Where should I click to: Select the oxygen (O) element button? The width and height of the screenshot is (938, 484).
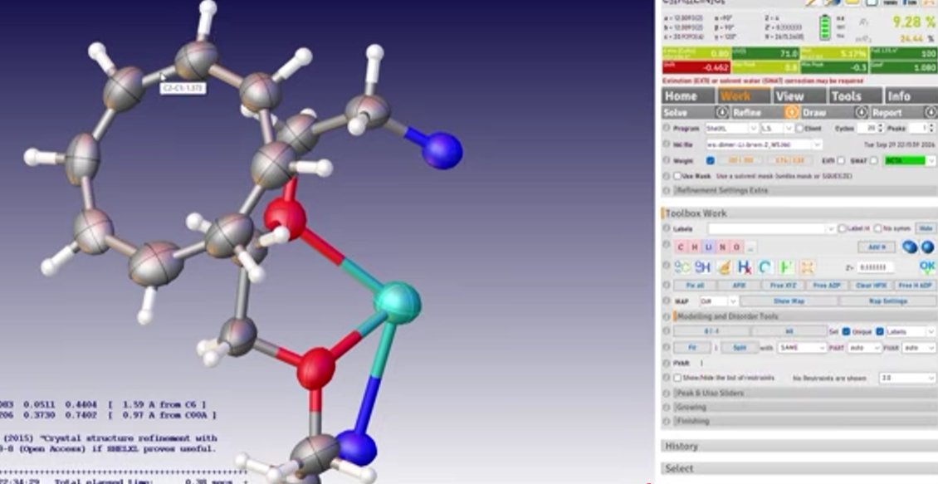[x=736, y=247]
